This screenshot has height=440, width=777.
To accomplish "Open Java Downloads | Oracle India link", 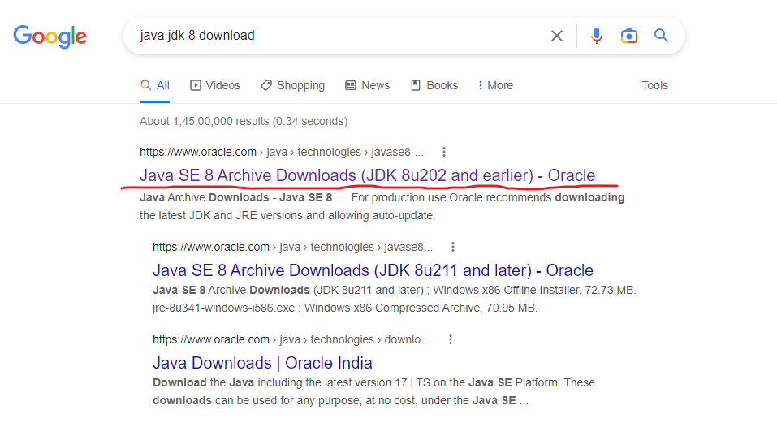I will [262, 363].
